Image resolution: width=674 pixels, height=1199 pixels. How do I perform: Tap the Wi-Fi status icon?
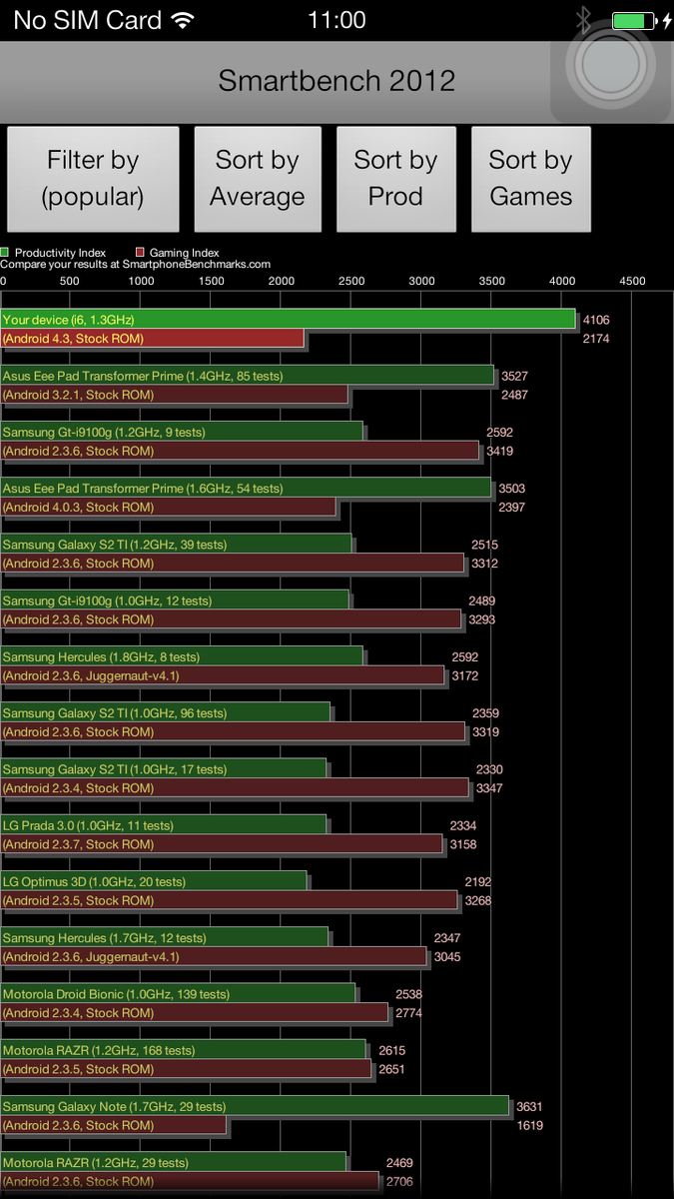(183, 20)
